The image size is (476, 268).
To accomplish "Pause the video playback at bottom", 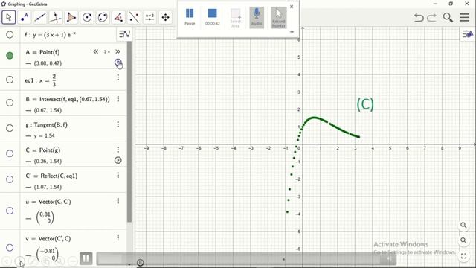I will point(86,258).
